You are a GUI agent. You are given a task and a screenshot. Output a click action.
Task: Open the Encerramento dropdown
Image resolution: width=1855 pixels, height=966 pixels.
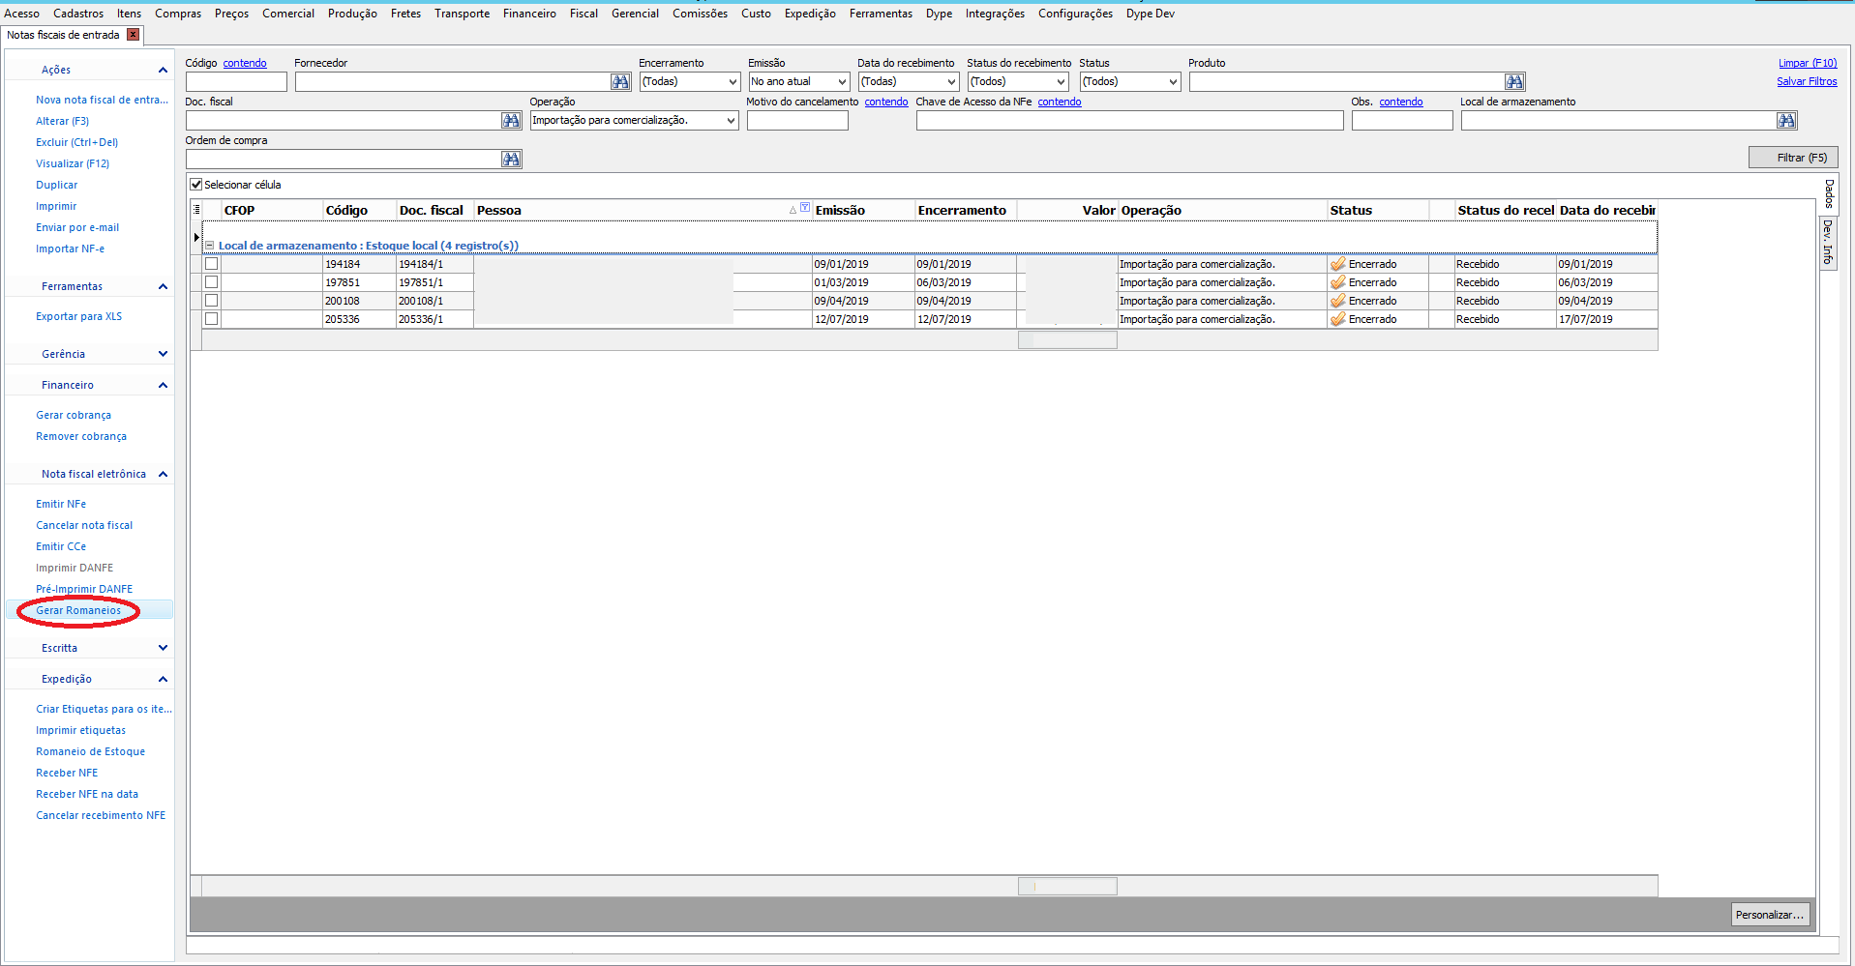point(732,82)
